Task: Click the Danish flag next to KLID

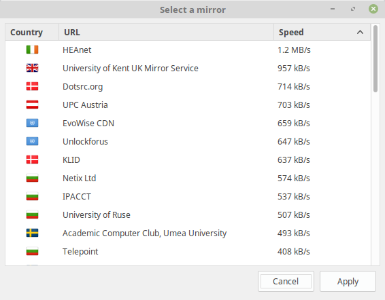Action: tap(32, 160)
